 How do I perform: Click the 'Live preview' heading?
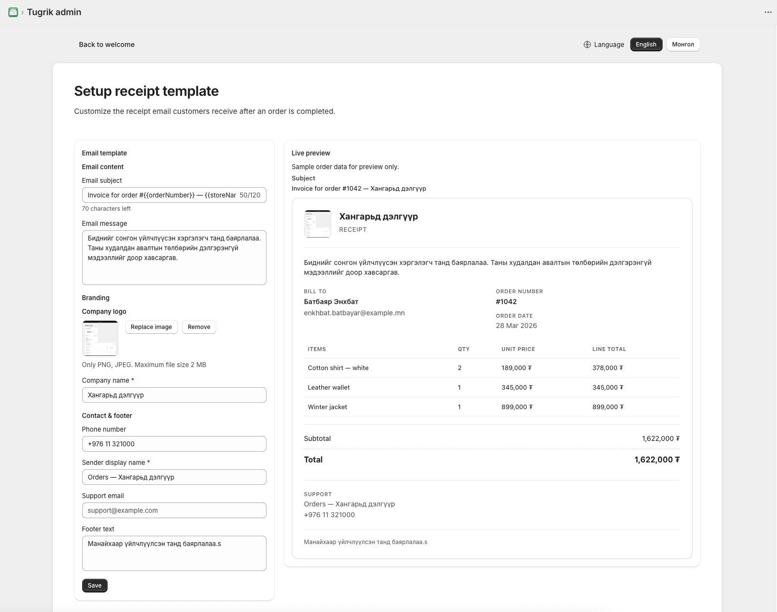311,153
